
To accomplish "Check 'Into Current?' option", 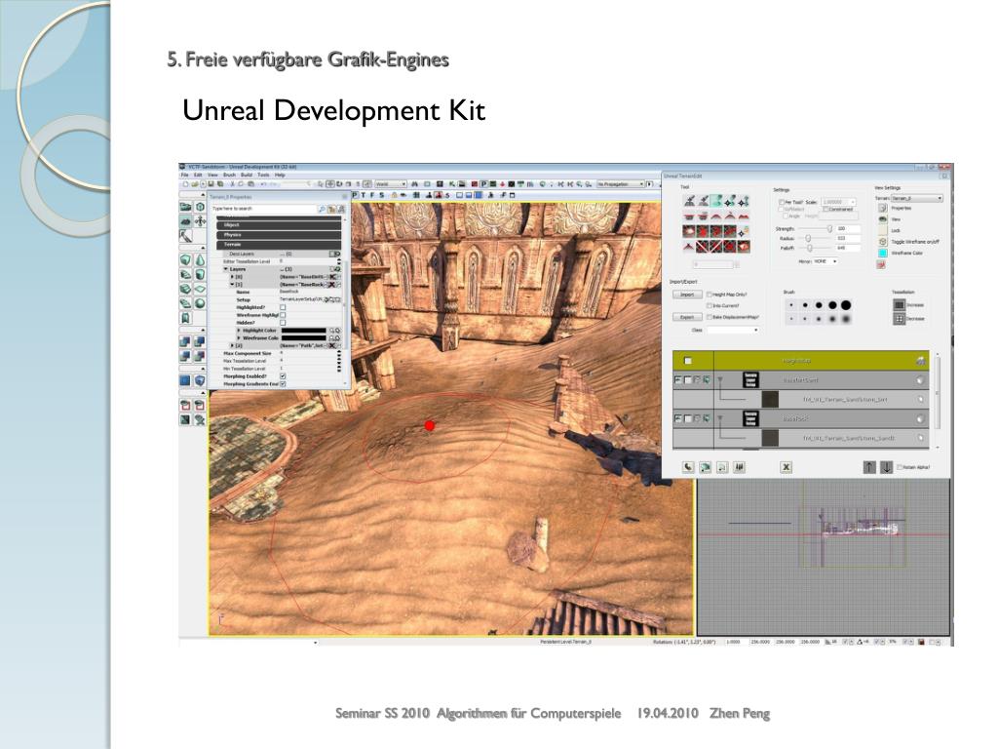I will (710, 305).
